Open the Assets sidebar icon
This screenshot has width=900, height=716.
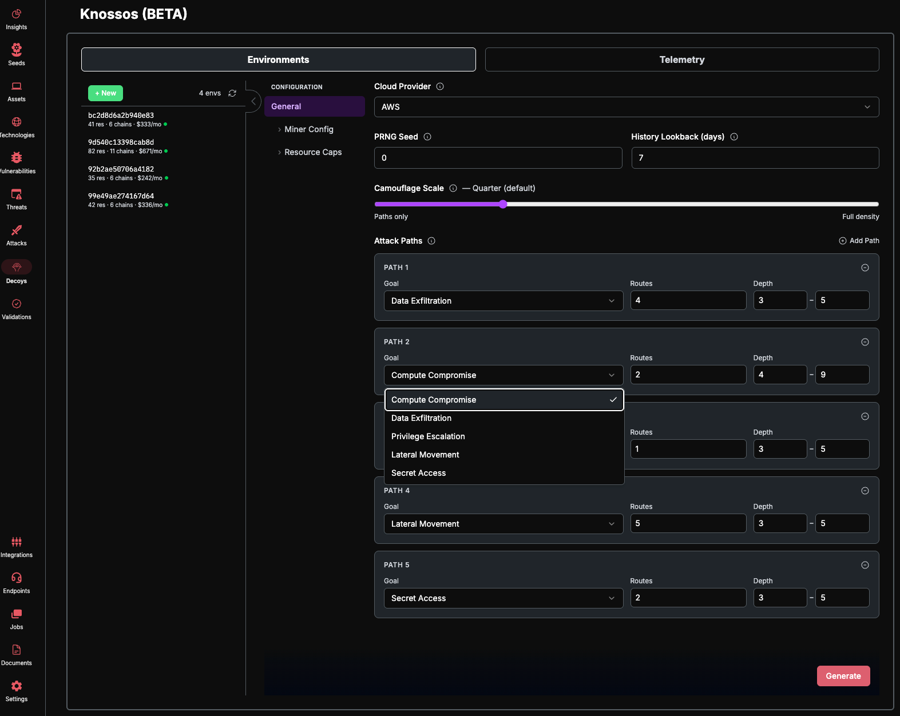pyautogui.click(x=17, y=86)
